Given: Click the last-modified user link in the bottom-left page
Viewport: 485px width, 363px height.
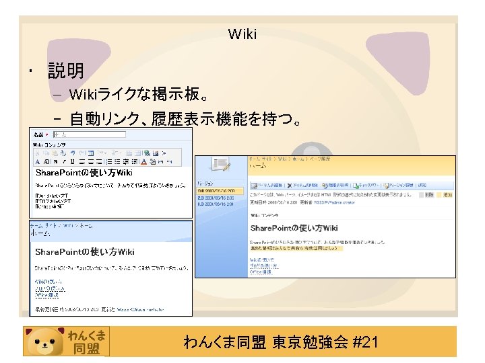Looking at the screenshot, I should tap(140, 309).
